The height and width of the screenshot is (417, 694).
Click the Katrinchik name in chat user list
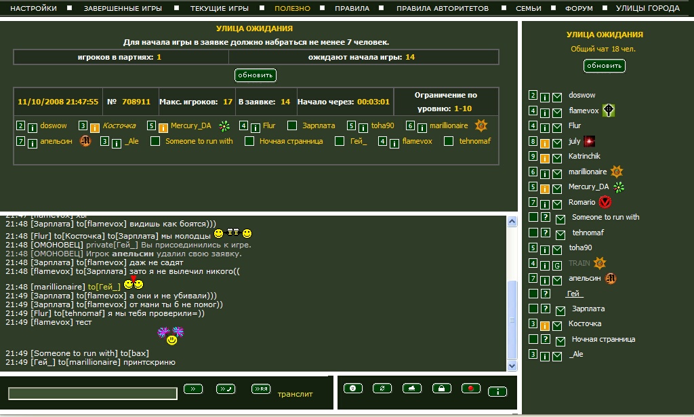[584, 156]
